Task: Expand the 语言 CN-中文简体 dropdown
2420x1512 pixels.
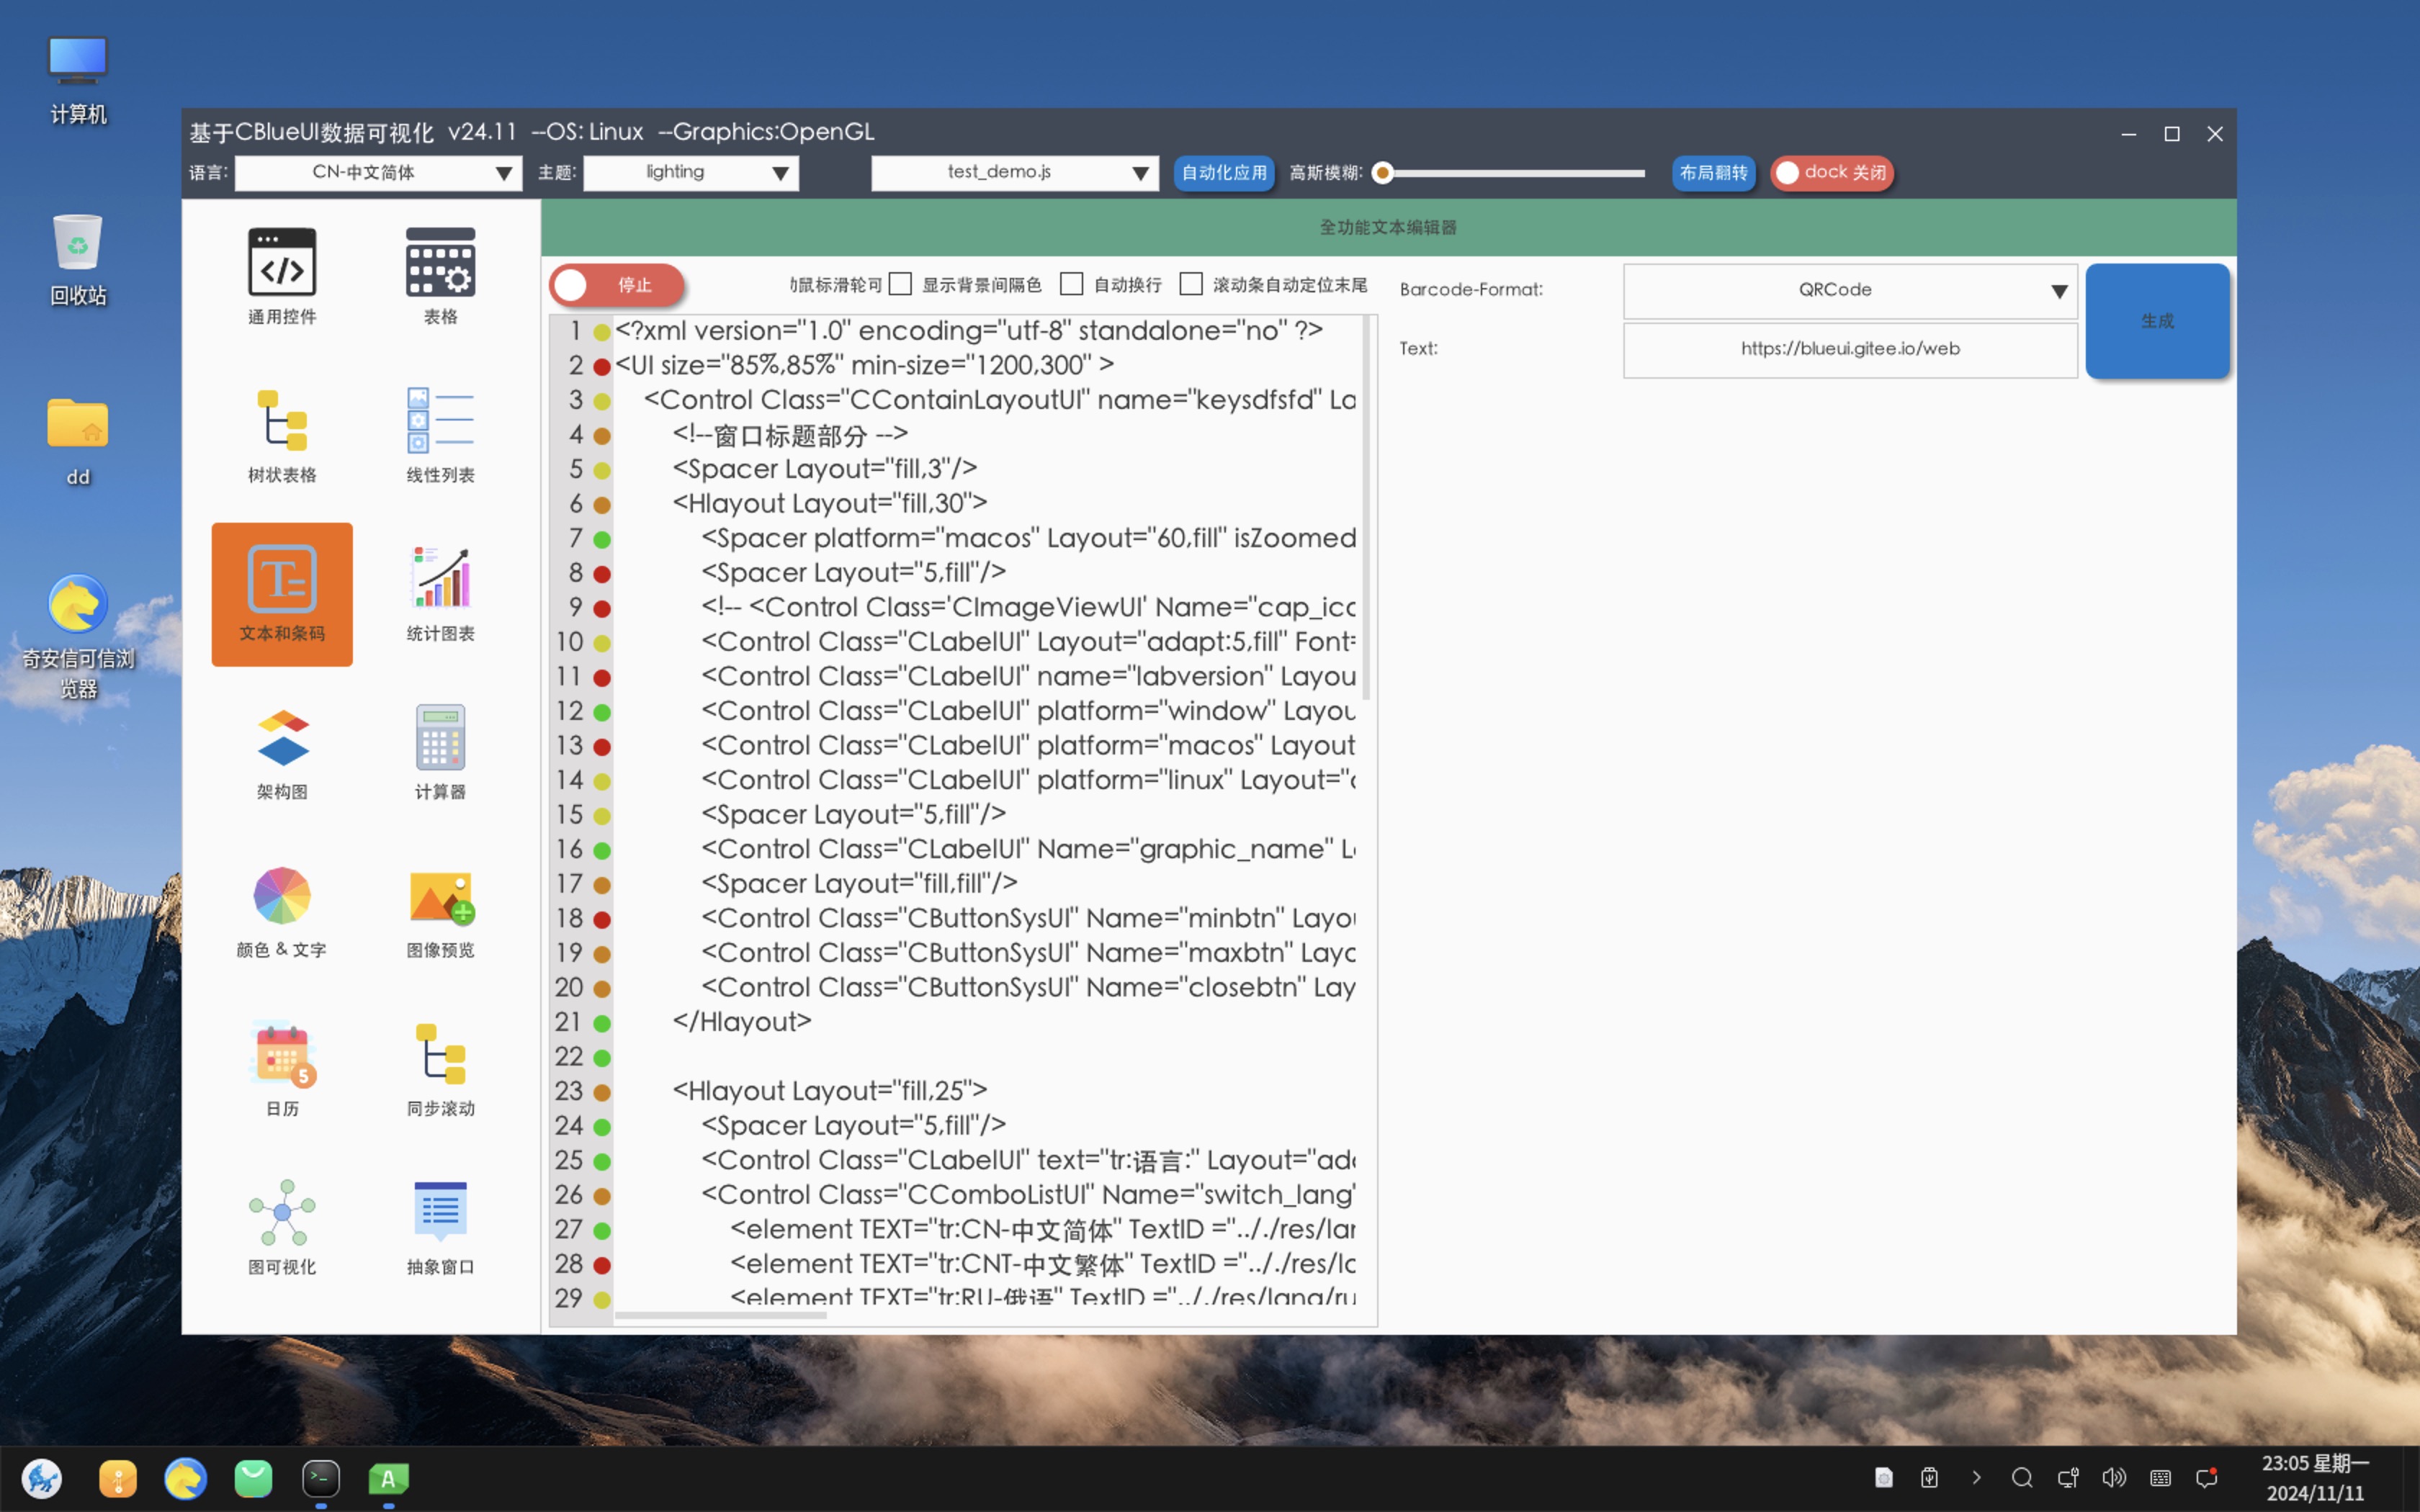Action: click(x=378, y=173)
